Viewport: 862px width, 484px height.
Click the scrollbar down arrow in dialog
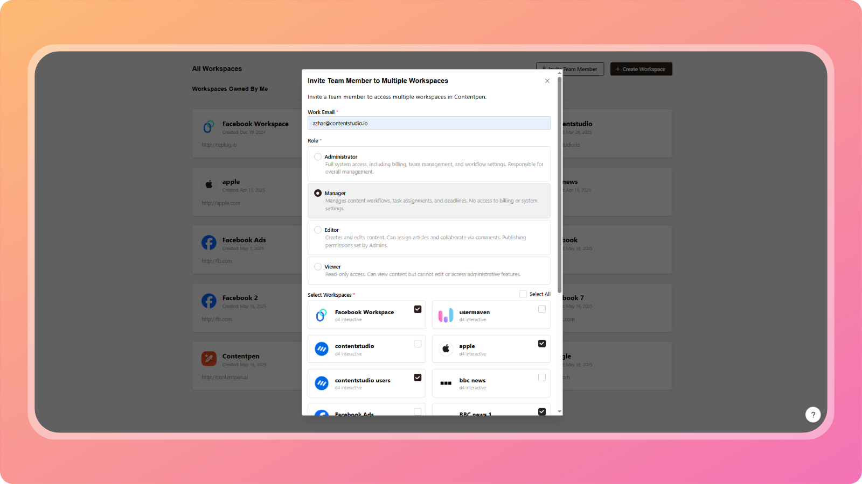[x=560, y=411]
